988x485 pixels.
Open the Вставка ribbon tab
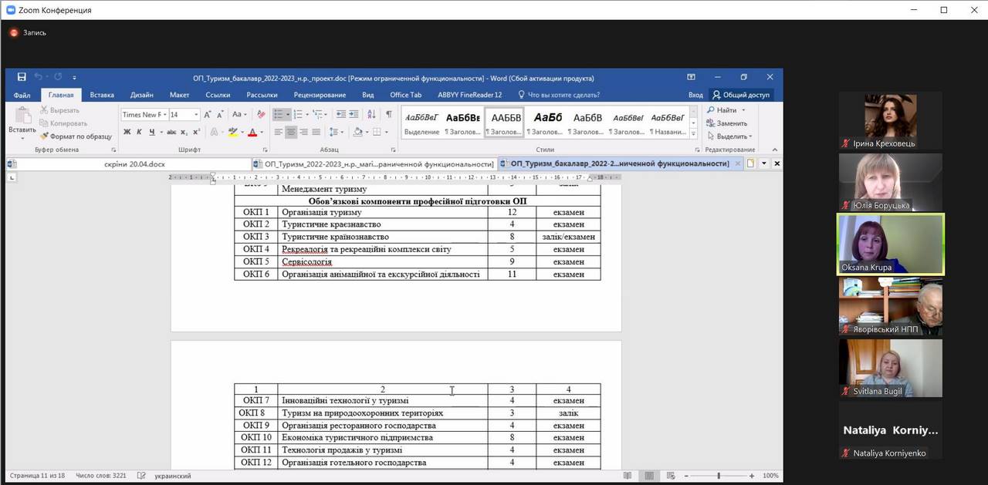click(x=102, y=95)
